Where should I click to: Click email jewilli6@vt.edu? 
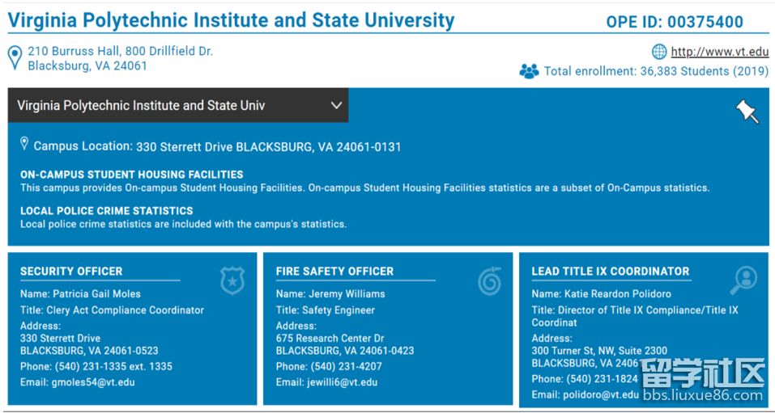pos(343,382)
